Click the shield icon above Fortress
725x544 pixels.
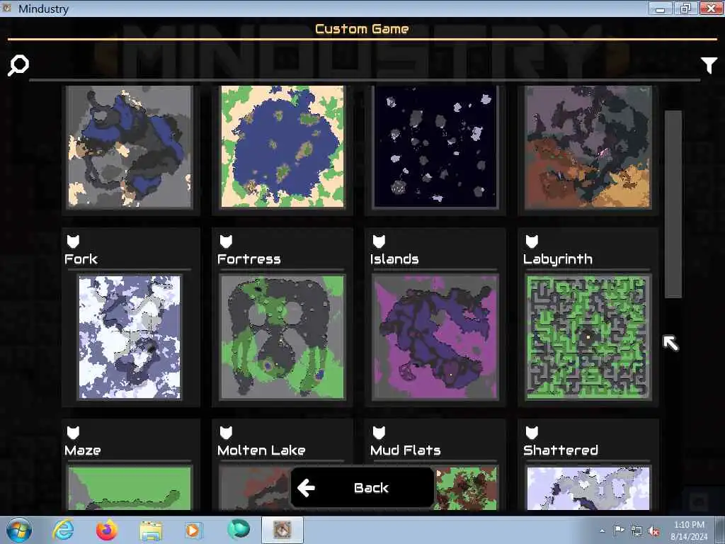226,241
